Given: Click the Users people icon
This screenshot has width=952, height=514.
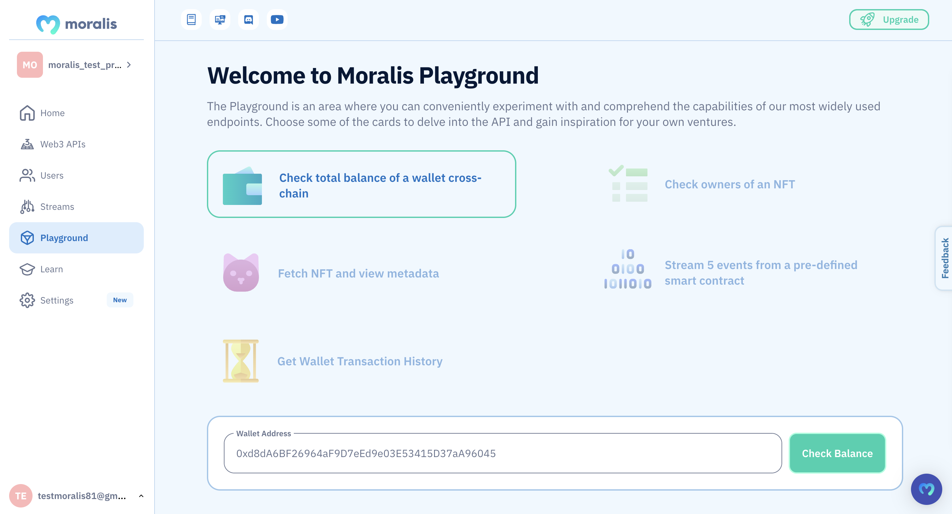Looking at the screenshot, I should (27, 176).
